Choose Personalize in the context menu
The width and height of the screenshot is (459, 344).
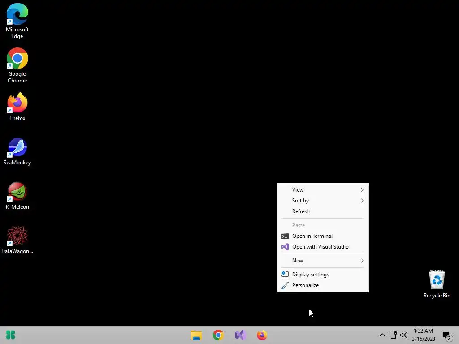tap(323, 285)
